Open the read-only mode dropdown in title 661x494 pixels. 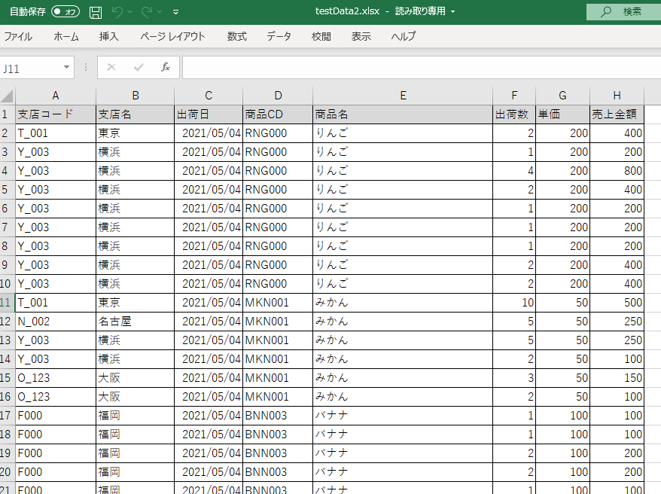(452, 12)
